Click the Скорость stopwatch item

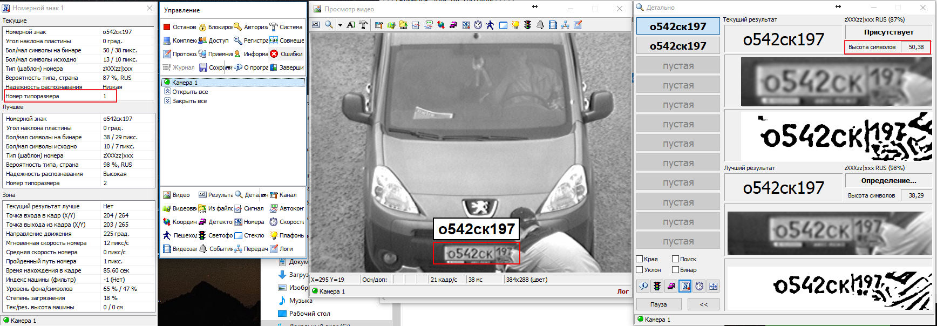pyautogui.click(x=287, y=222)
